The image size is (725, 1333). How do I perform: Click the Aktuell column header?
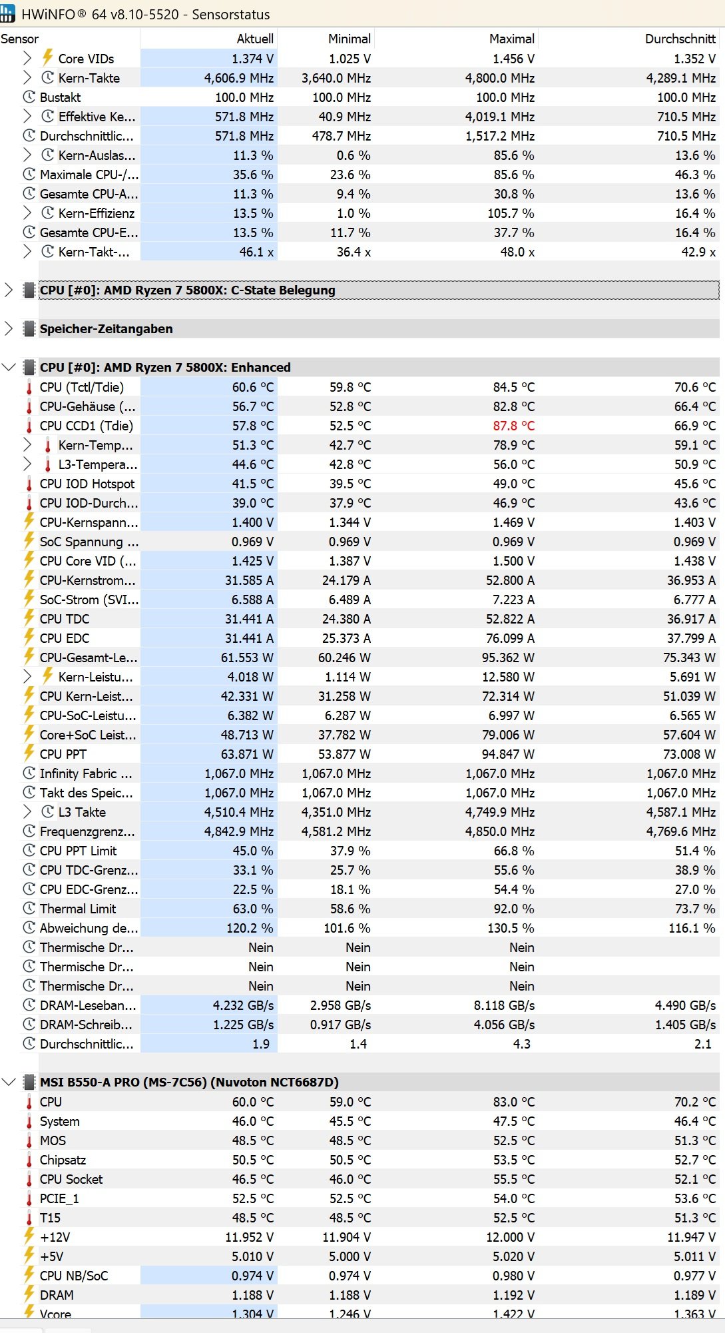click(x=208, y=39)
